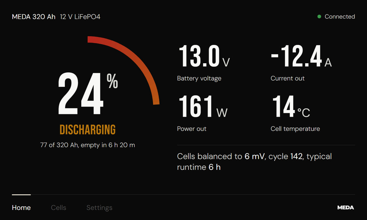Open the Cells tab
Screen dimensions: 367x220
click(x=58, y=208)
